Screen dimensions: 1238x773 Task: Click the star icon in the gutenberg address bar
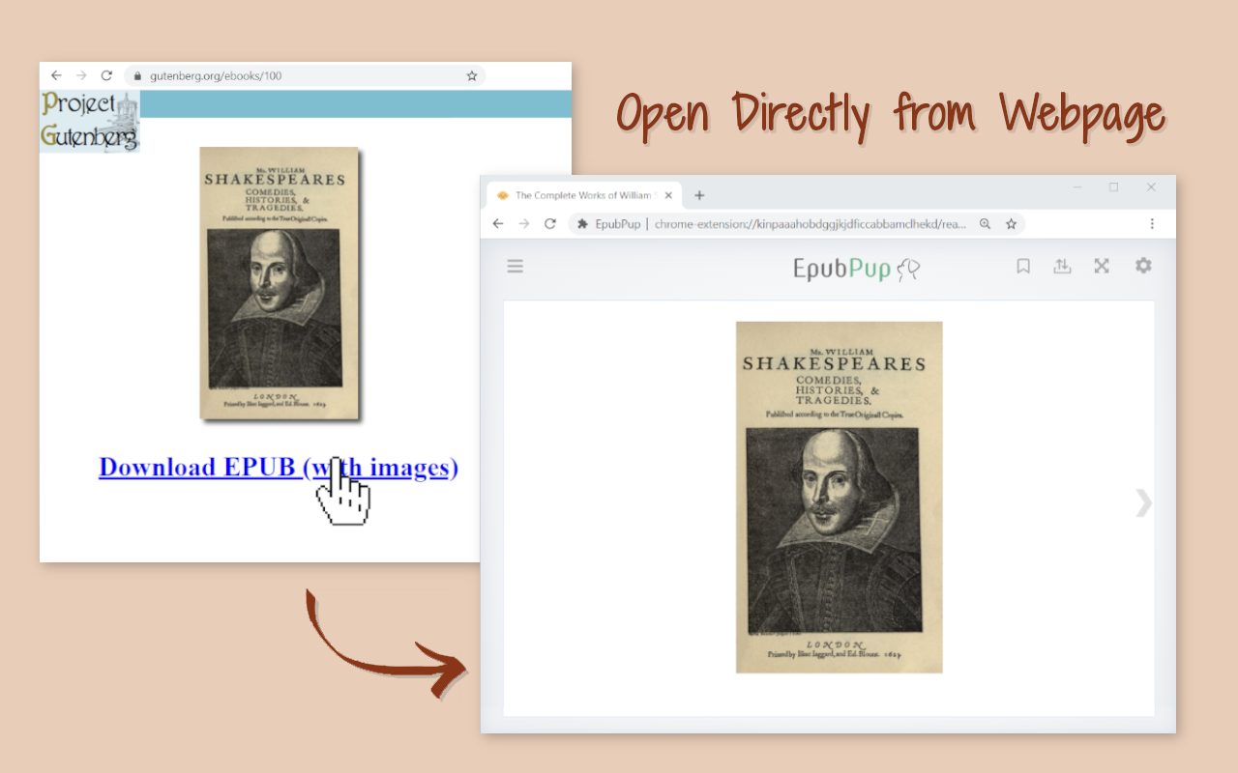pyautogui.click(x=471, y=74)
